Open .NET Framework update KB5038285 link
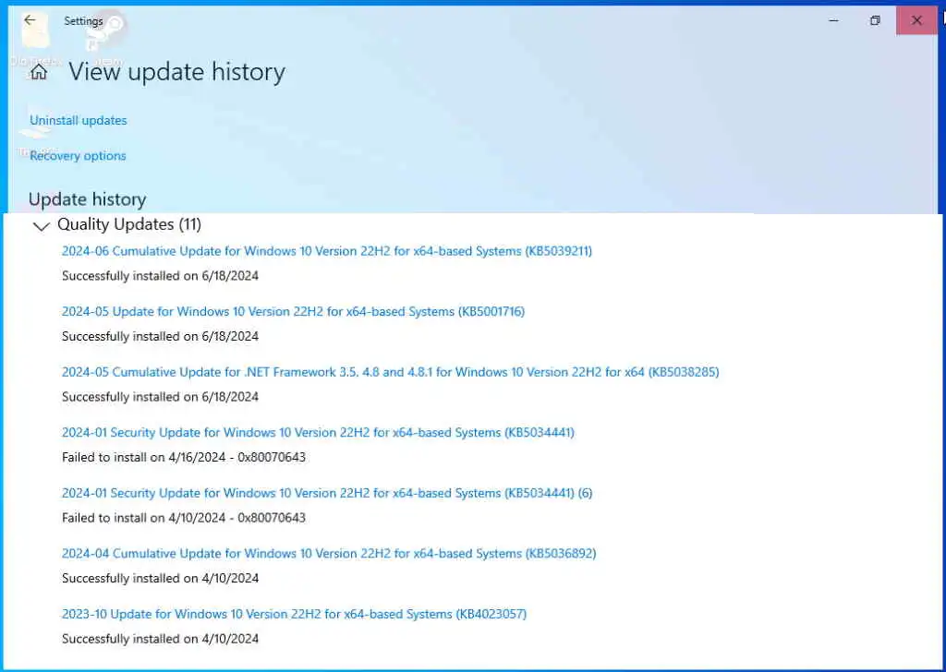 pos(391,373)
